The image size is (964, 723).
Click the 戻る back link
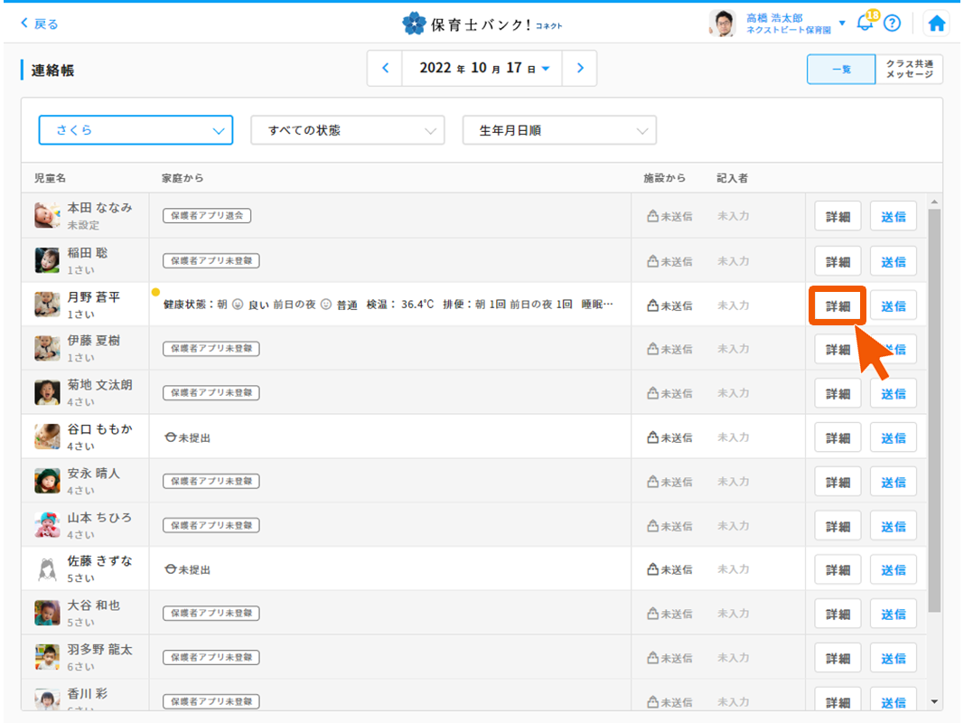click(x=39, y=23)
